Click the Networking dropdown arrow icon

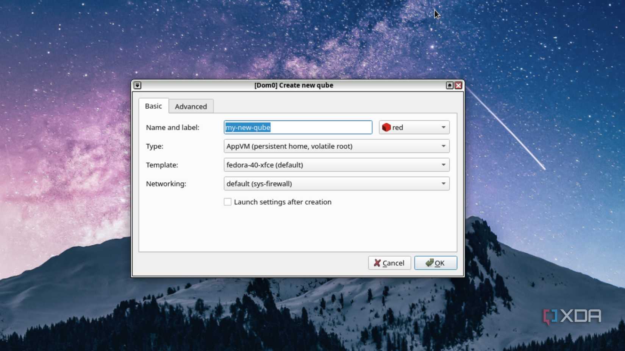click(444, 183)
